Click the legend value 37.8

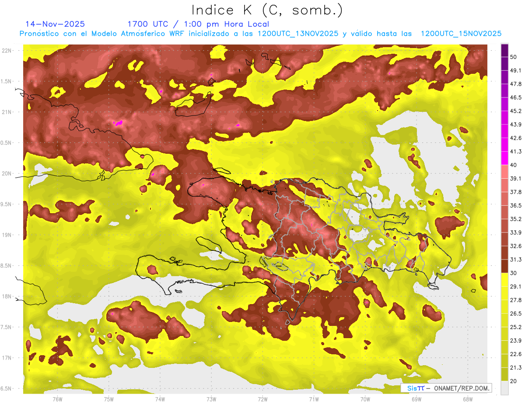click(x=516, y=192)
